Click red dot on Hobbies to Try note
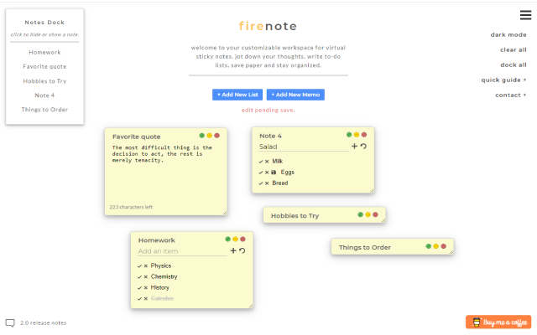The width and height of the screenshot is (537, 335). (x=375, y=214)
